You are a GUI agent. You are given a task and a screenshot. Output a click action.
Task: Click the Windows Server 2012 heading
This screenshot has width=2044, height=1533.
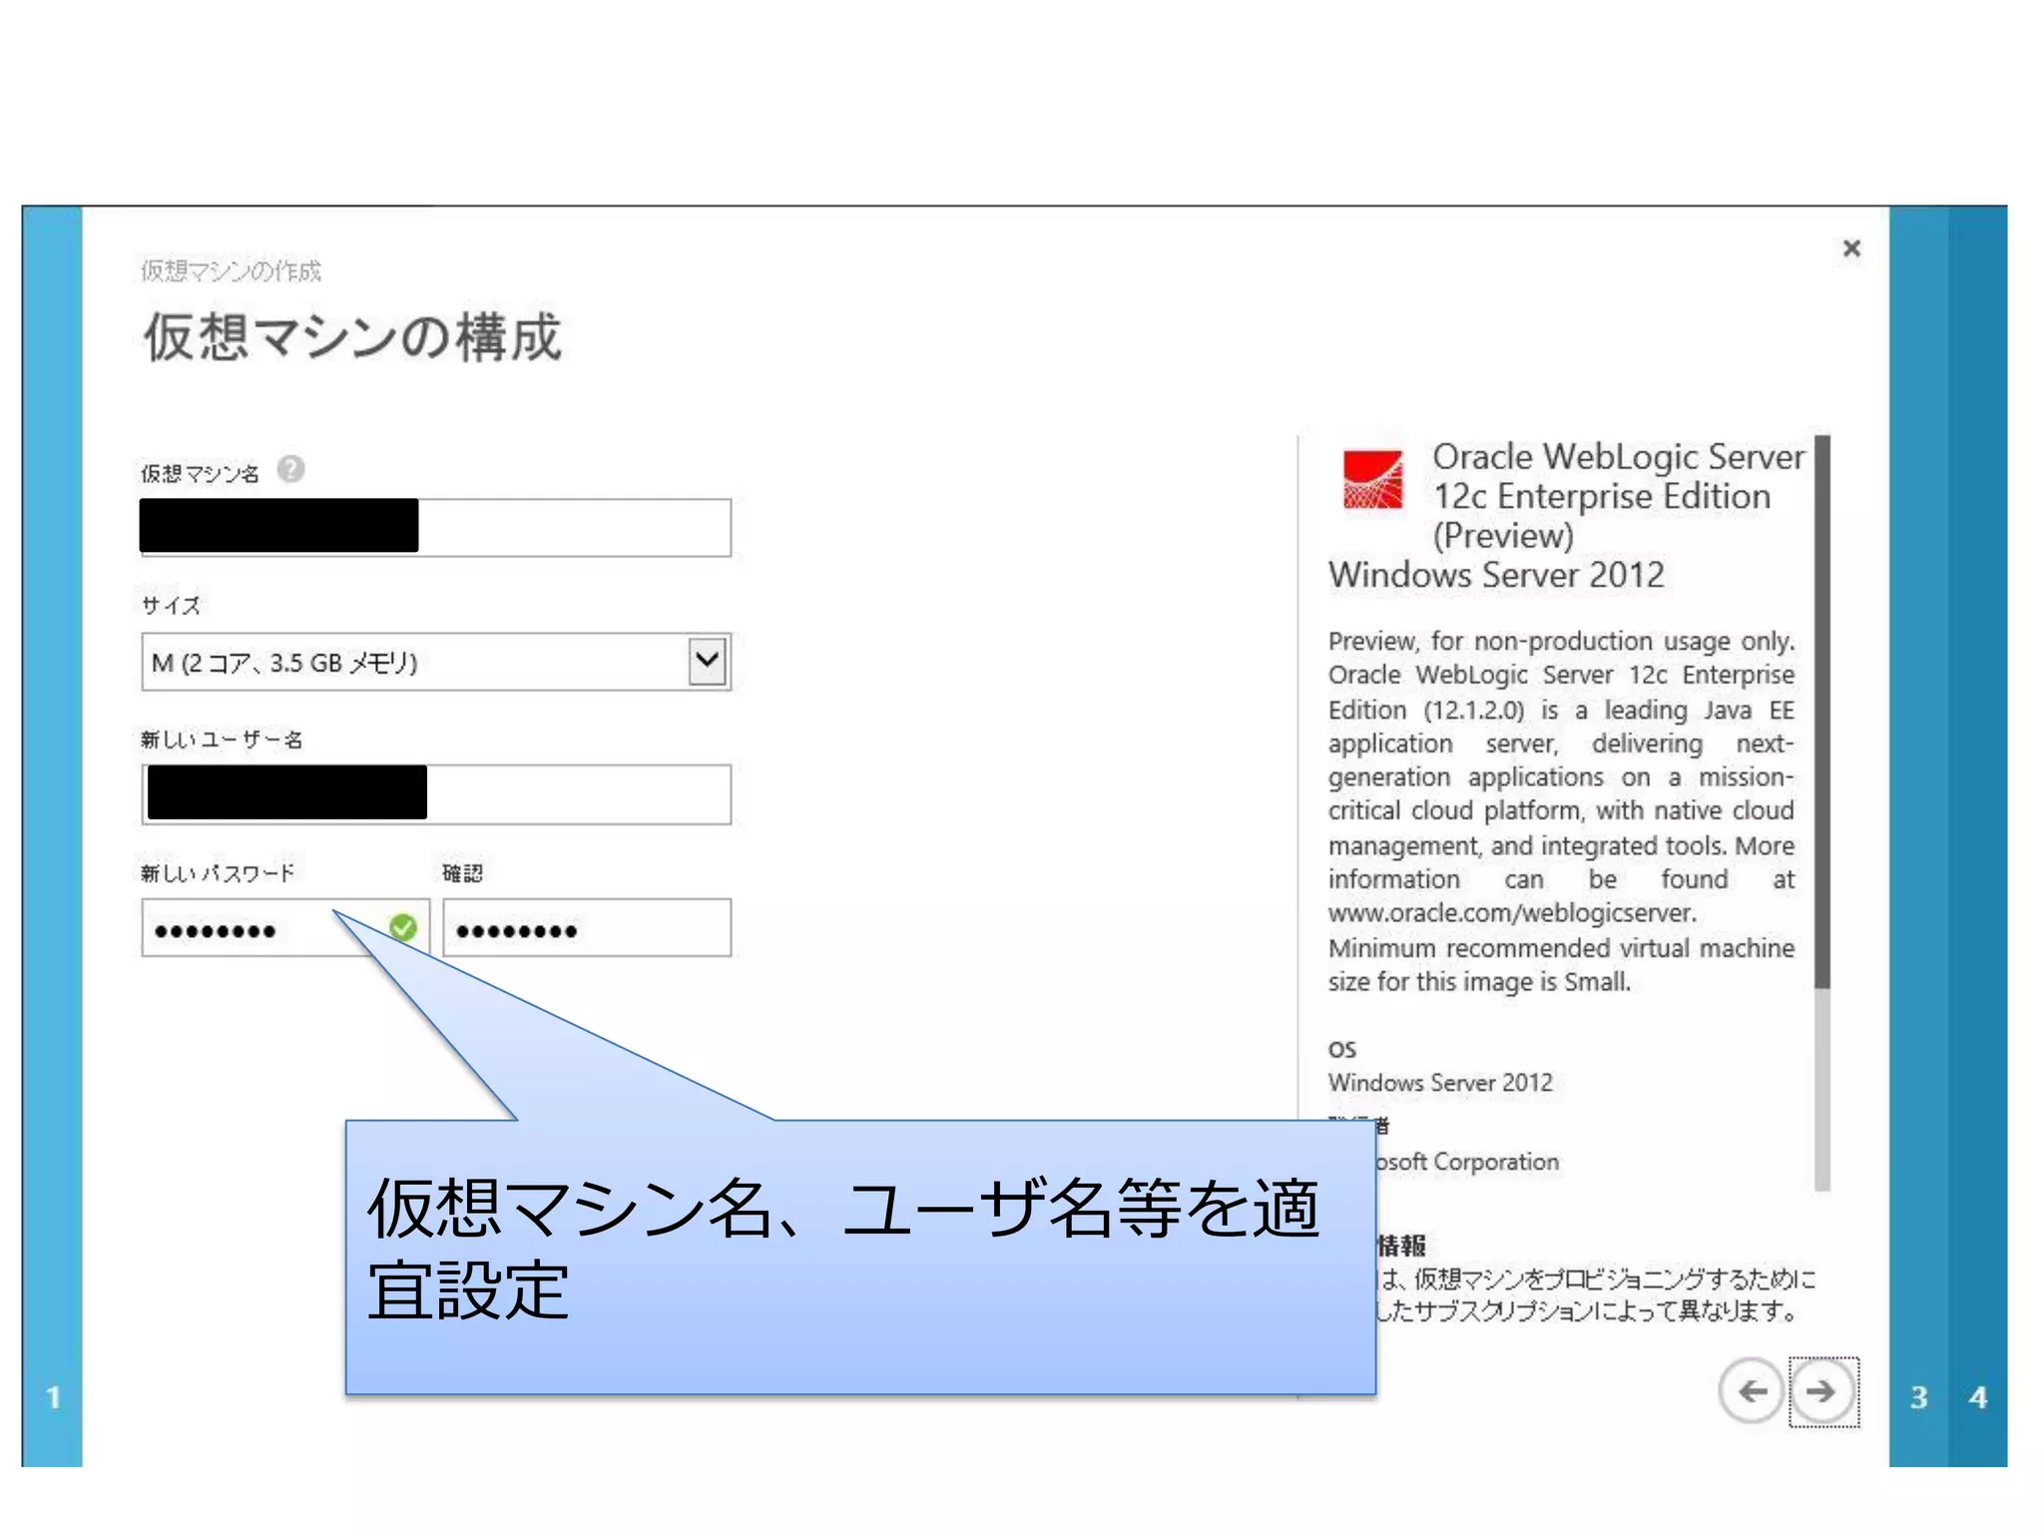1496,575
